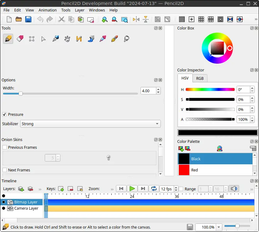Viewport: 259px width, 232px height.
Task: Remove the current keyframe
Action: pyautogui.click(x=70, y=189)
